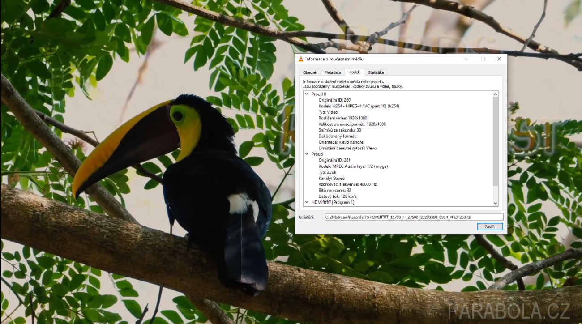Open the Metadata tab

pos(332,72)
